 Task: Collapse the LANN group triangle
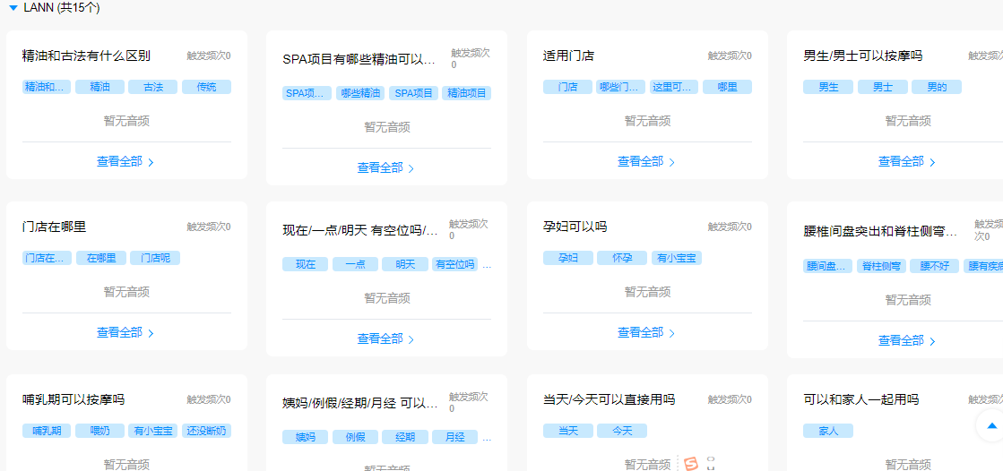(x=13, y=8)
